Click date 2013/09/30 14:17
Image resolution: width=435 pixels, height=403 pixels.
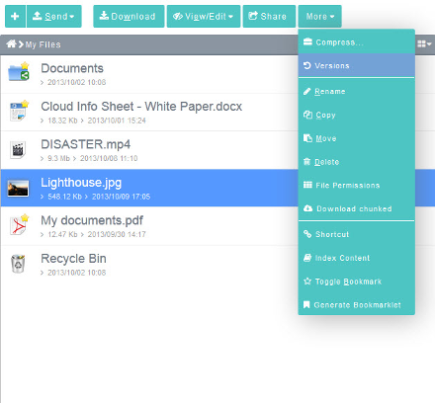coord(117,234)
